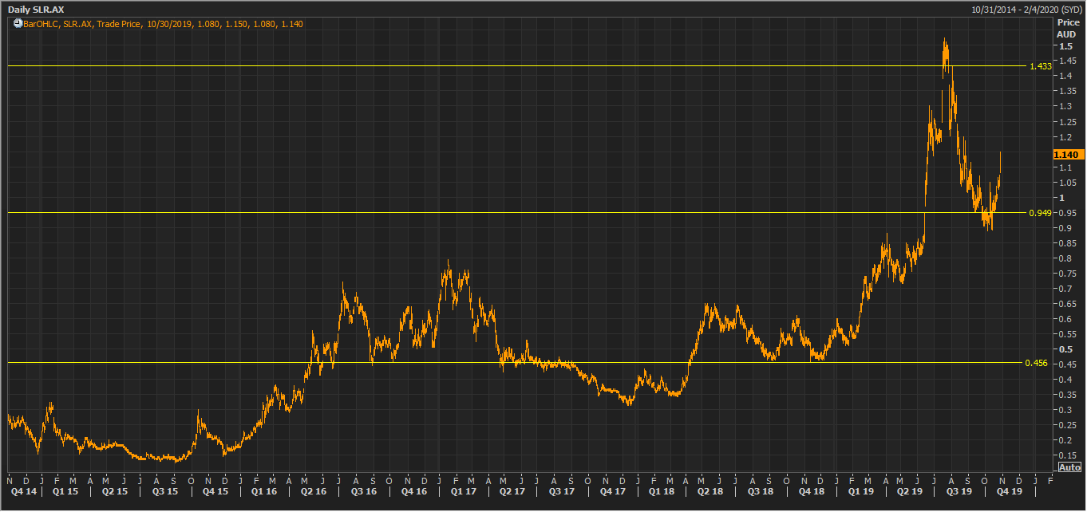The height and width of the screenshot is (512, 1087).
Task: Click the Q3 18 quarter label
Action: click(760, 492)
